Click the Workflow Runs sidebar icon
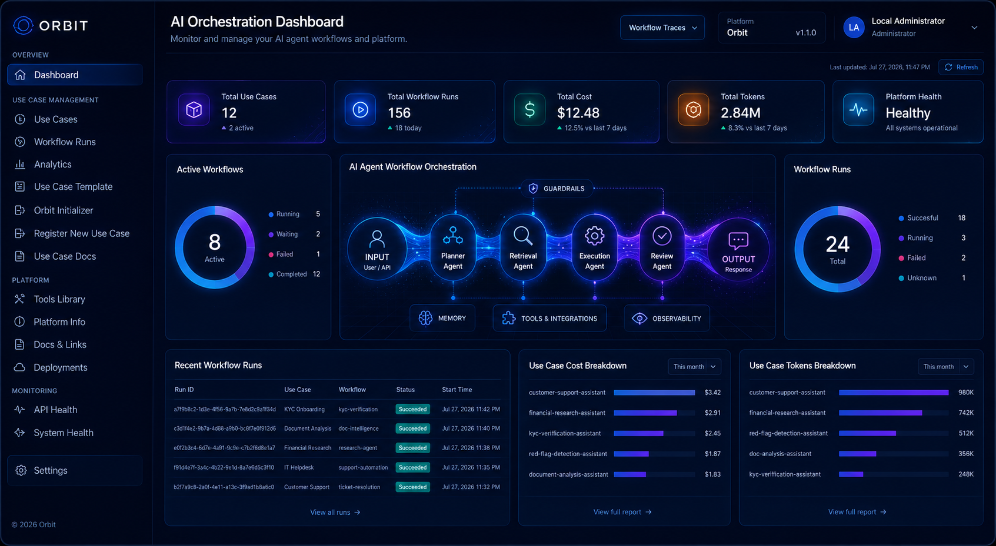996x546 pixels. (20, 142)
